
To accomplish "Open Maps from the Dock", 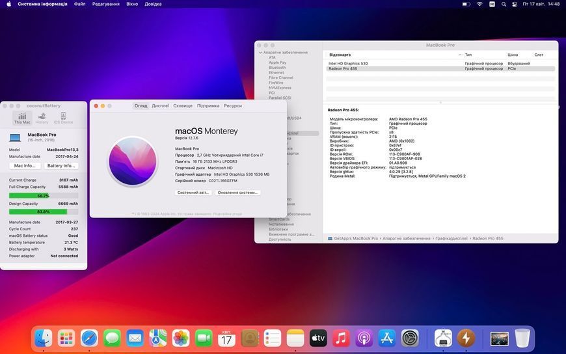I will 158,338.
